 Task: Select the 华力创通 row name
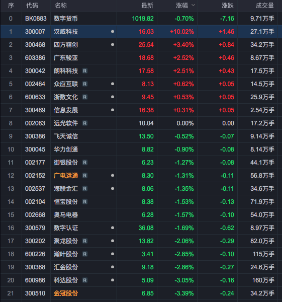click(x=66, y=149)
